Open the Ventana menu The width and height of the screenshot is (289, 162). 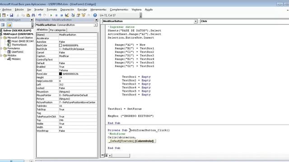click(136, 9)
